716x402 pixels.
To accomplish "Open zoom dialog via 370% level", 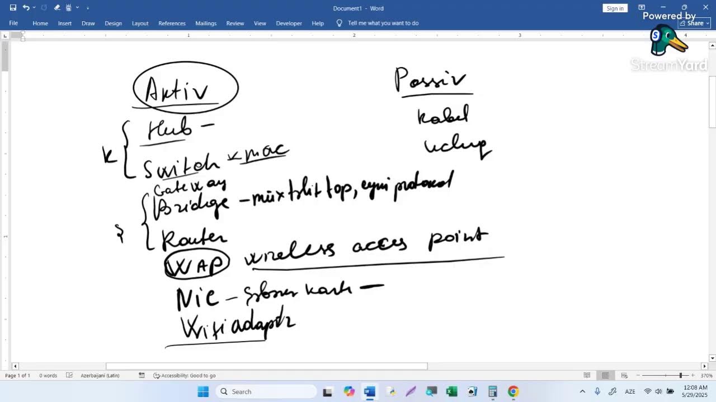I will (x=706, y=376).
